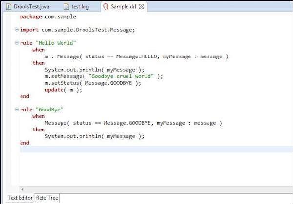
Task: Click the update keyword in Hello World rule
Action: (x=54, y=90)
